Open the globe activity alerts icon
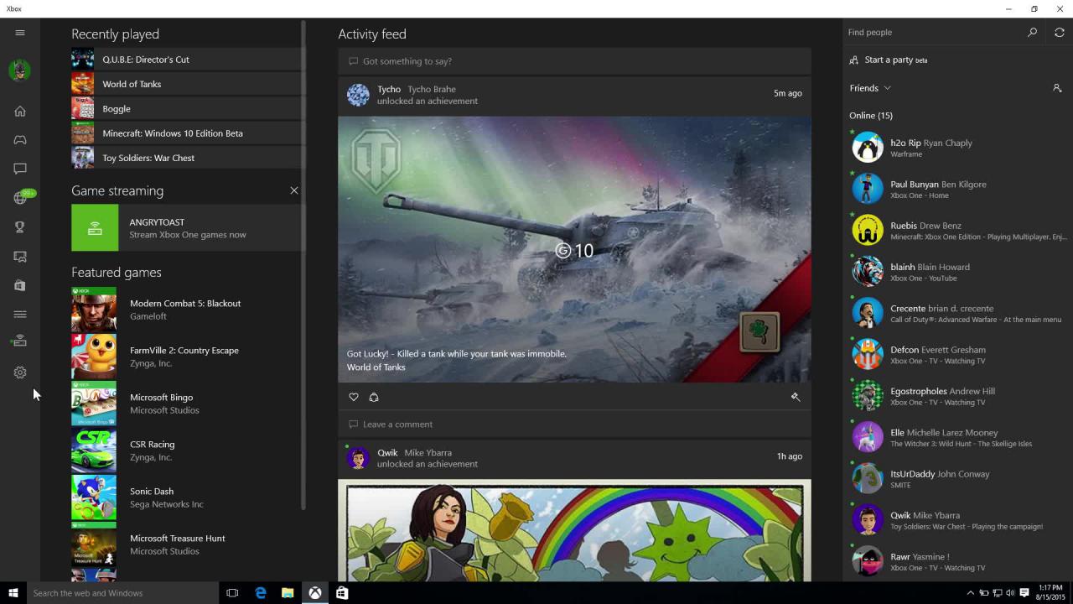 [x=20, y=198]
